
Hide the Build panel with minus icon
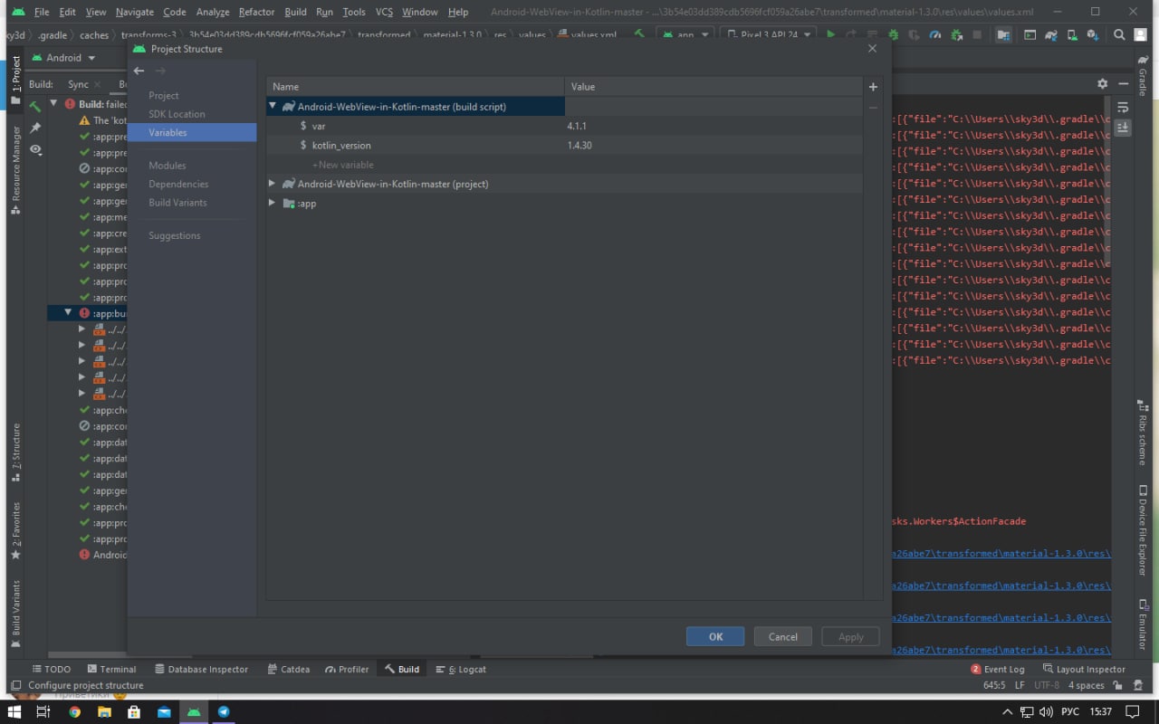pos(1123,83)
